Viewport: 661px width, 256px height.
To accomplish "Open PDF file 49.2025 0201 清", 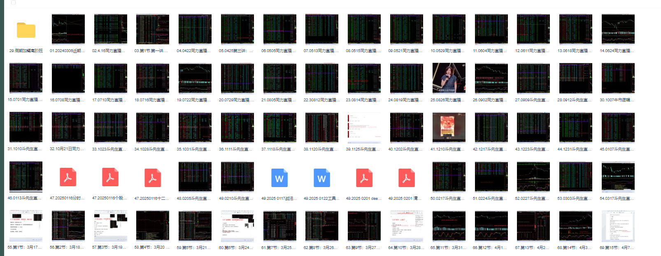I will [x=407, y=177].
